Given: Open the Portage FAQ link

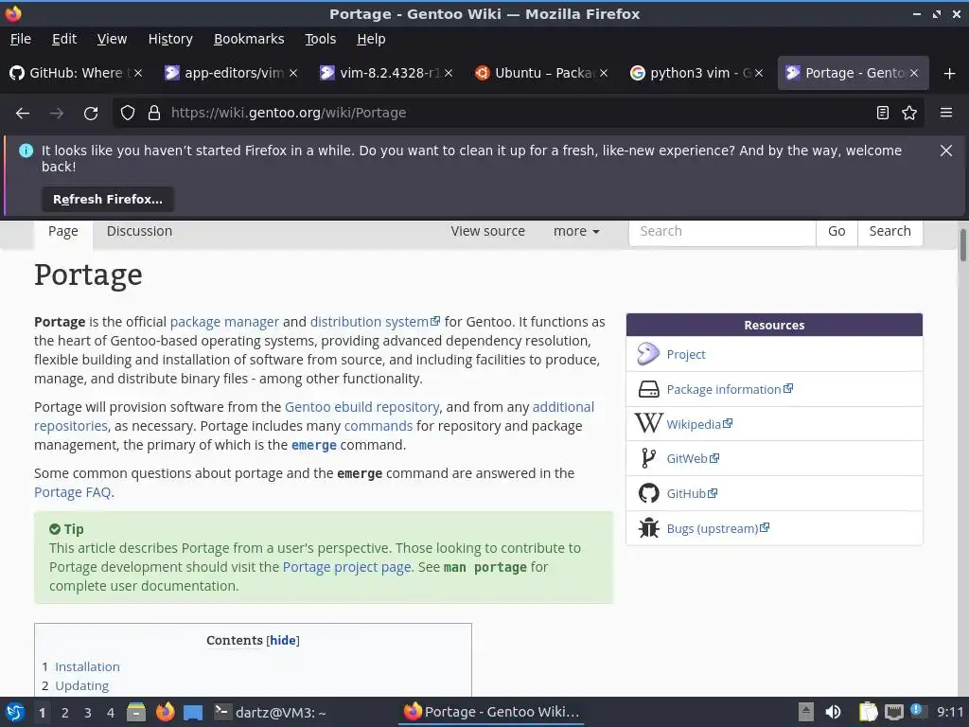Looking at the screenshot, I should [x=72, y=492].
